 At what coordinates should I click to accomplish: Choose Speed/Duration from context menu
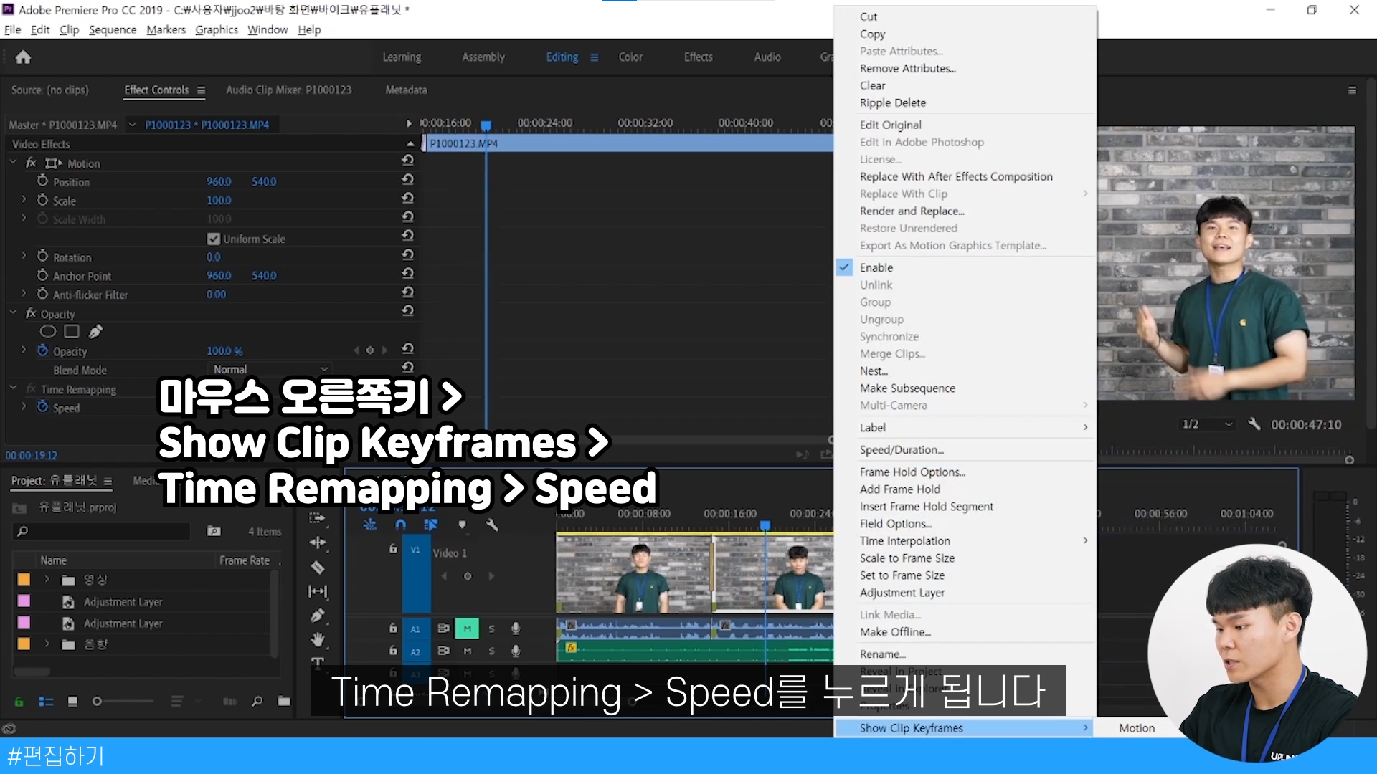tap(902, 450)
